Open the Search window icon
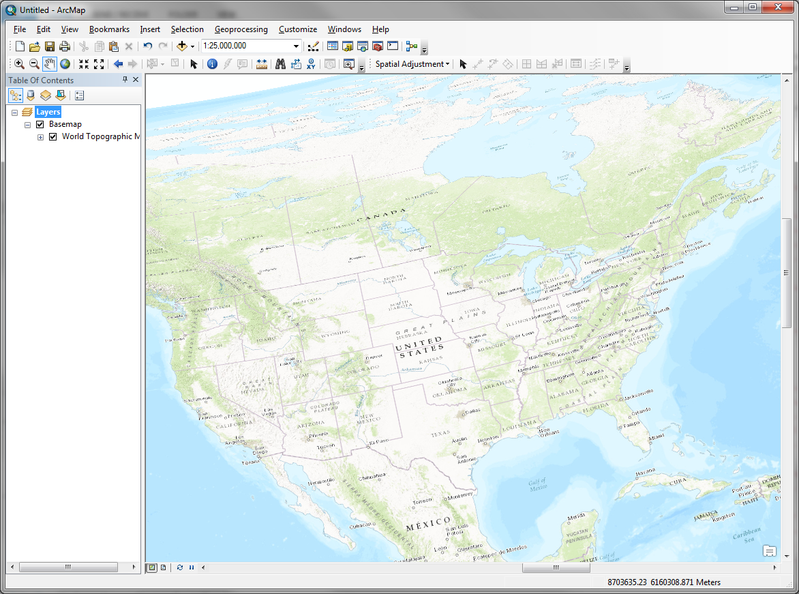The image size is (799, 594). [363, 46]
